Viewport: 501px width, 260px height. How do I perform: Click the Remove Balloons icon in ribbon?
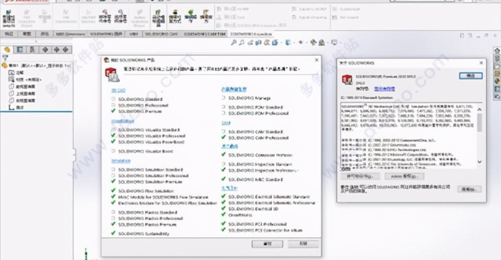(104, 16)
